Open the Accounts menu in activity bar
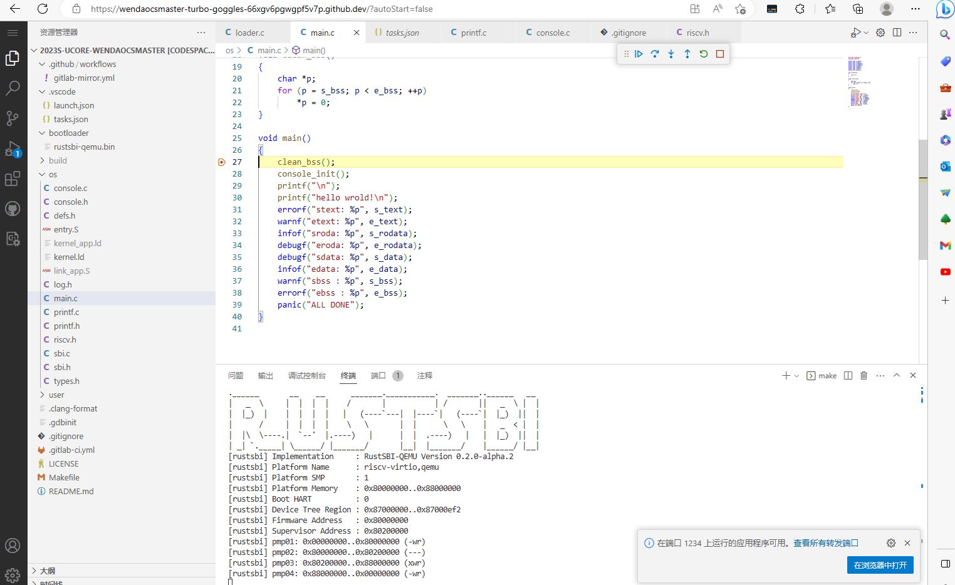 (x=13, y=546)
